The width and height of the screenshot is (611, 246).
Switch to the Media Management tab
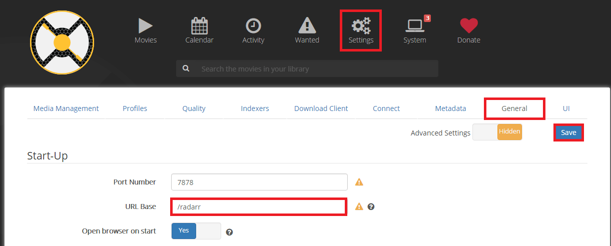pyautogui.click(x=66, y=108)
